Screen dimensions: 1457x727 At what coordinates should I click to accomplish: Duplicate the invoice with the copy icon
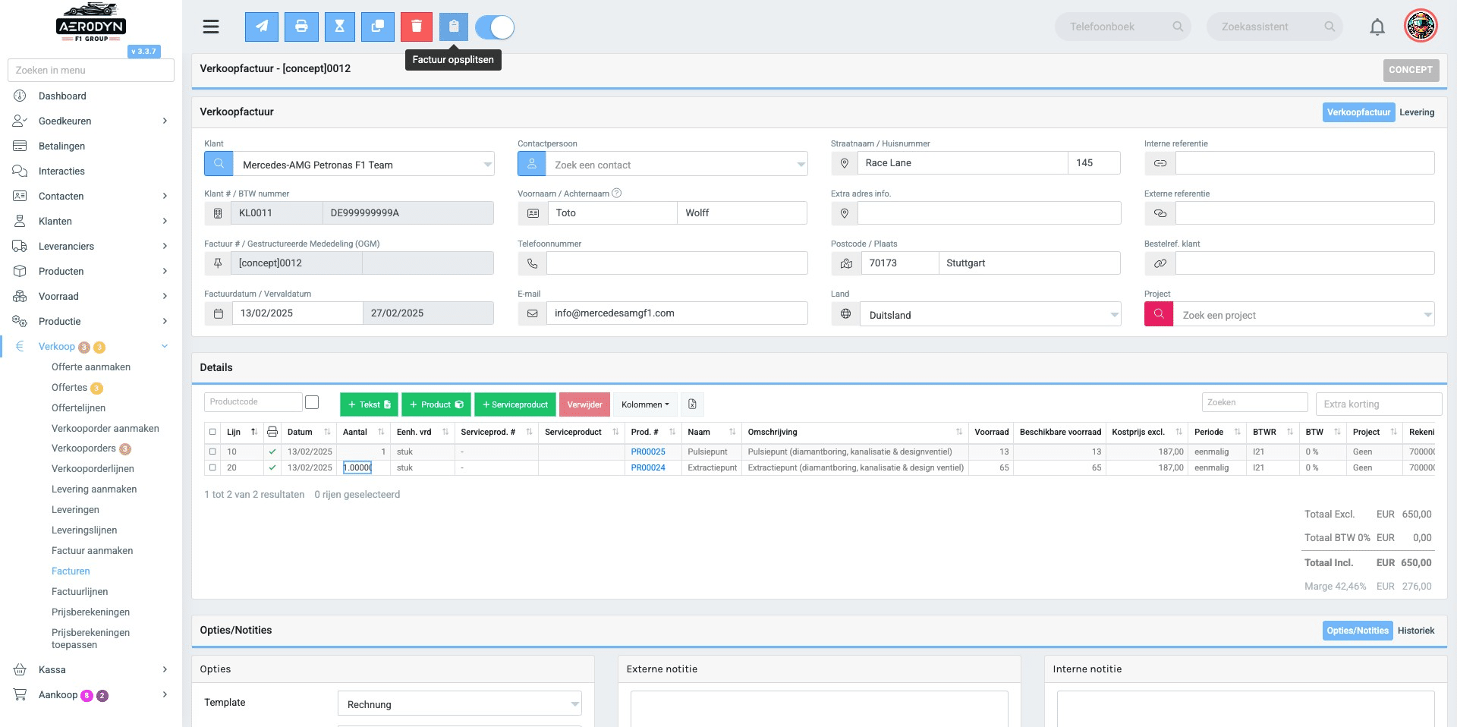point(377,27)
